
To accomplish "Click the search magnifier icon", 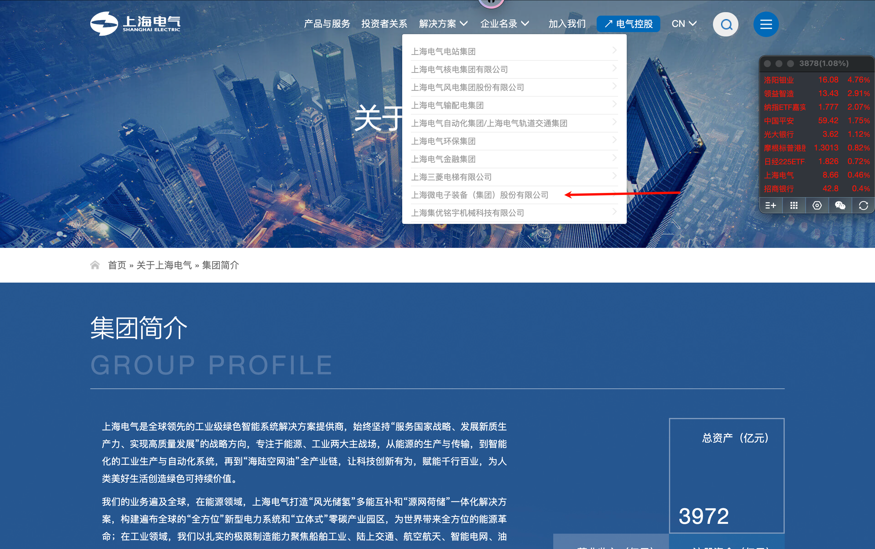I will click(x=725, y=24).
